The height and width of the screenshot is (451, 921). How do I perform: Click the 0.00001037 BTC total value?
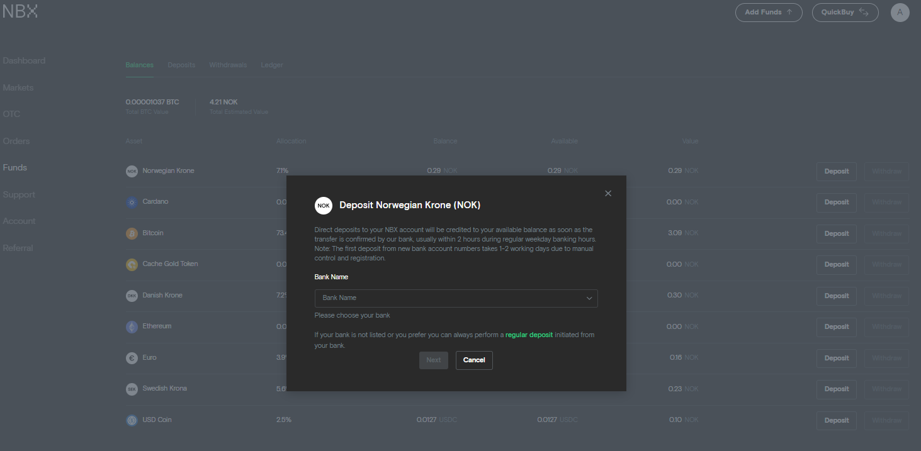tap(152, 102)
